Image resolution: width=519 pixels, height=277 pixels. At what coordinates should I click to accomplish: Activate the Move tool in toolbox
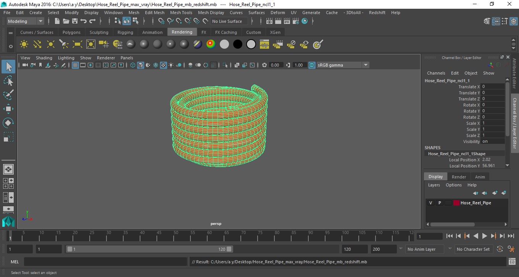coord(8,109)
